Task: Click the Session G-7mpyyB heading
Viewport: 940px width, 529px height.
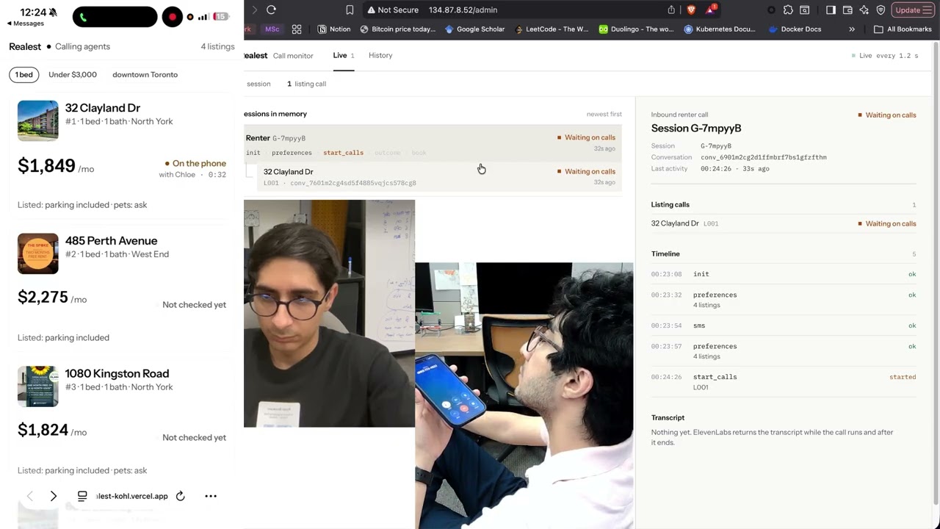Action: click(696, 129)
